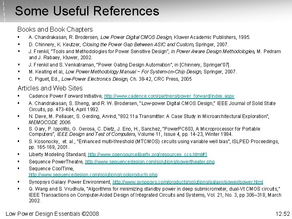Click 'IEEE Design and Test of Computers' text

[x=96, y=134]
